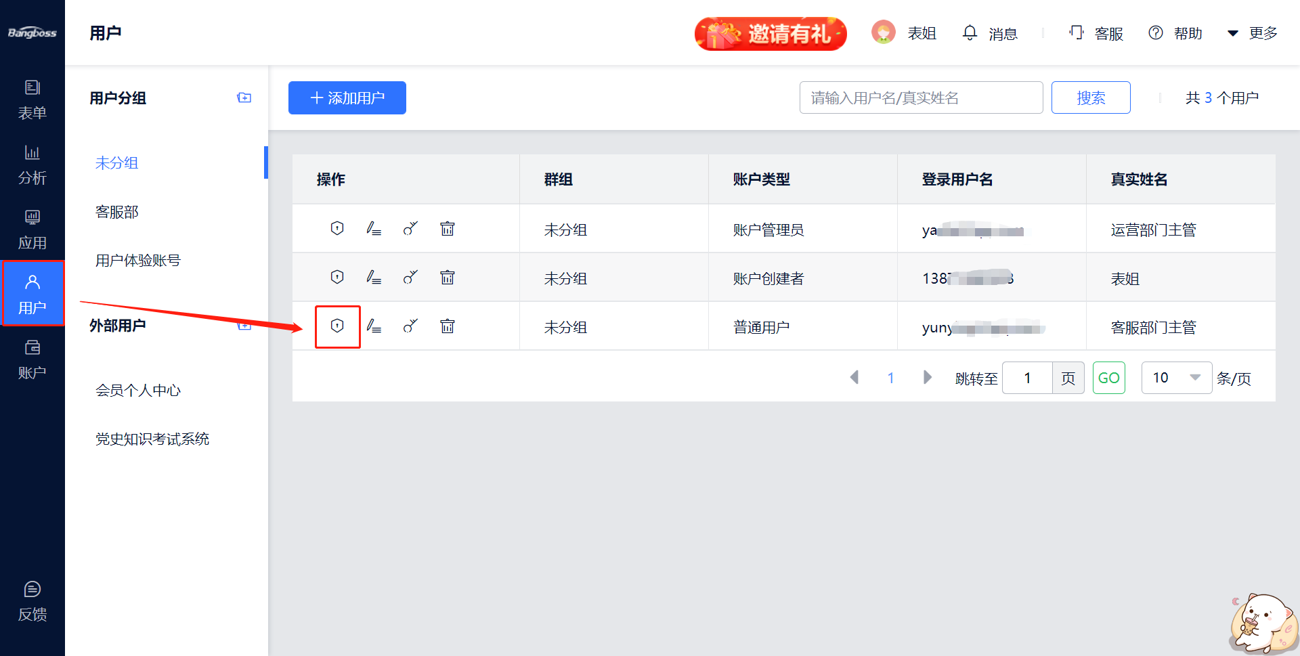Open the 10 条/页 page size dropdown
This screenshot has width=1300, height=656.
pos(1176,378)
